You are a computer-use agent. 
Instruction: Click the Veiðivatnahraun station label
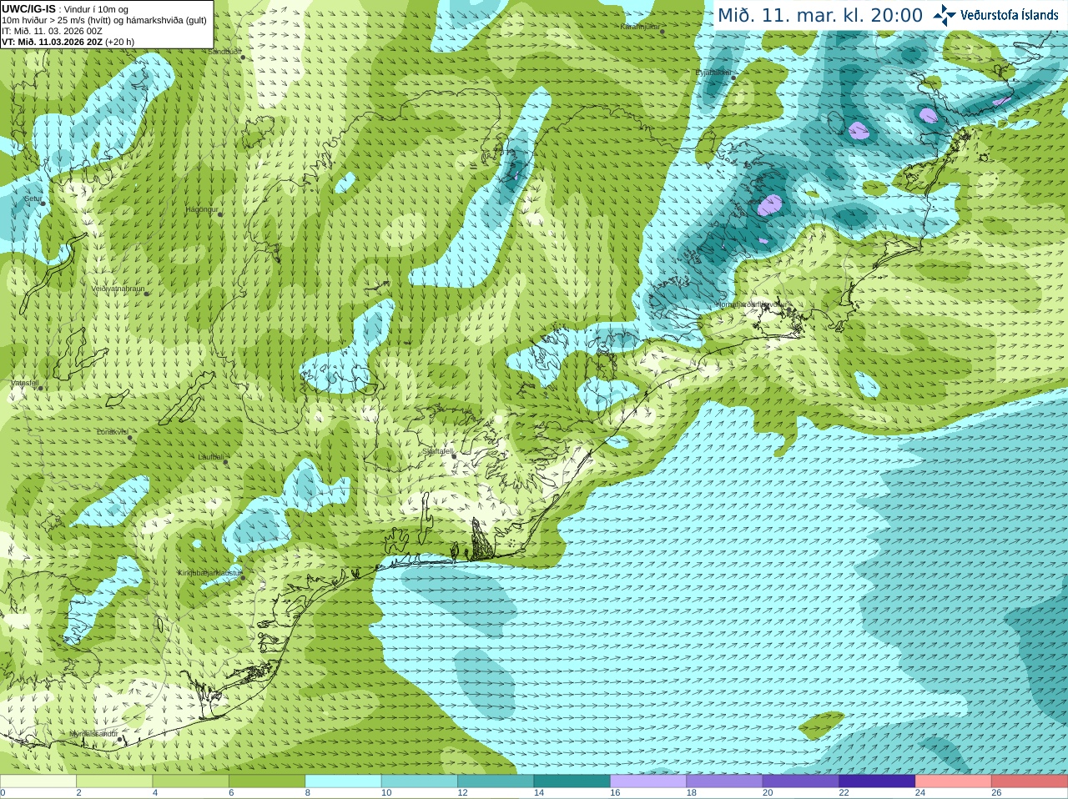pos(118,289)
